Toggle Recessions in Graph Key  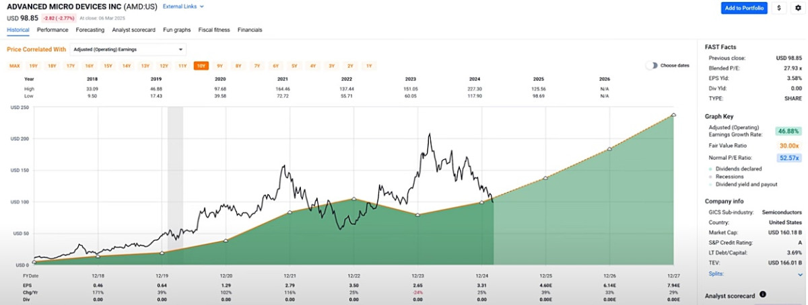coord(729,176)
